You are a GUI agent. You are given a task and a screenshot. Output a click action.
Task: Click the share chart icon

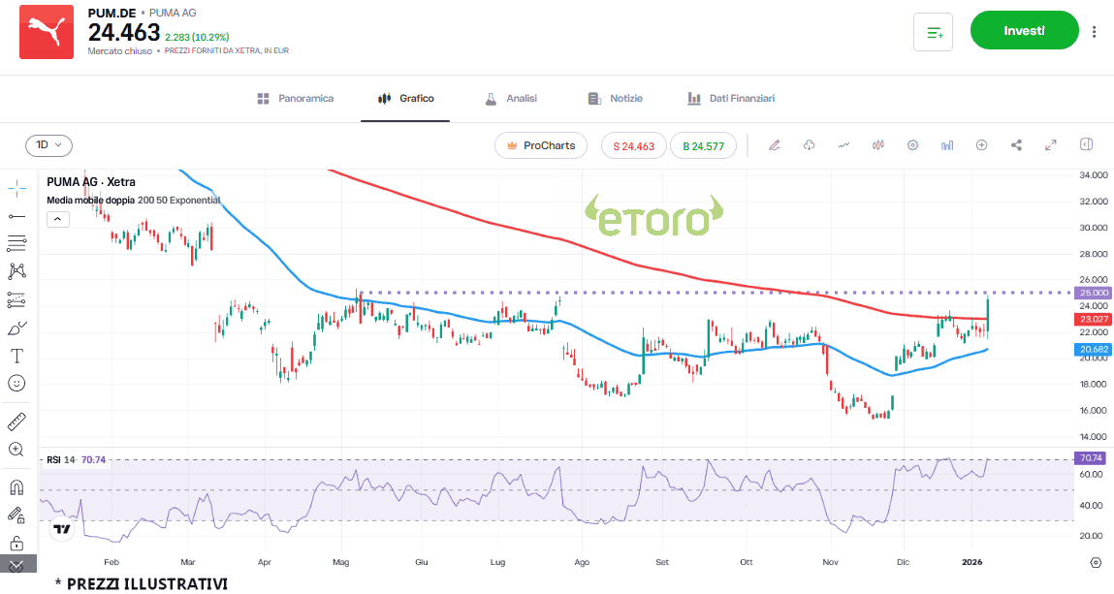pyautogui.click(x=1016, y=145)
